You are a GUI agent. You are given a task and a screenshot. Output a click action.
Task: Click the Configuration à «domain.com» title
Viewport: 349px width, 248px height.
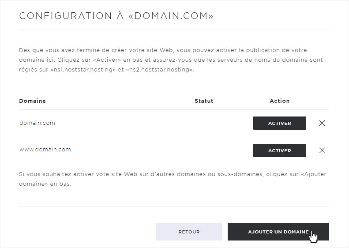[x=116, y=16]
